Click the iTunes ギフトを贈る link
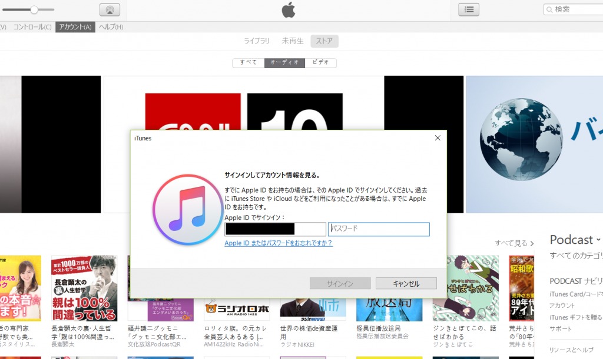603x359 pixels. coord(576,317)
